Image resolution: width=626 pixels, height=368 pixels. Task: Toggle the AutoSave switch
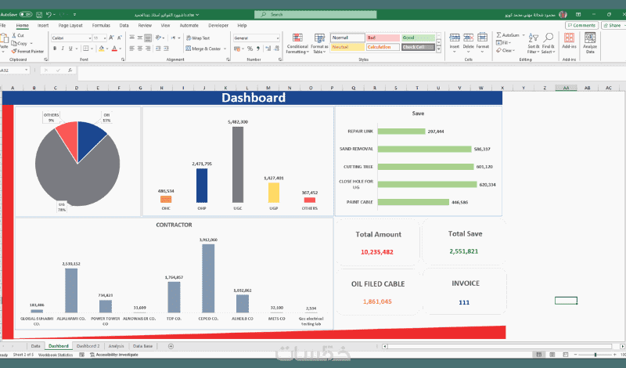[x=26, y=14]
